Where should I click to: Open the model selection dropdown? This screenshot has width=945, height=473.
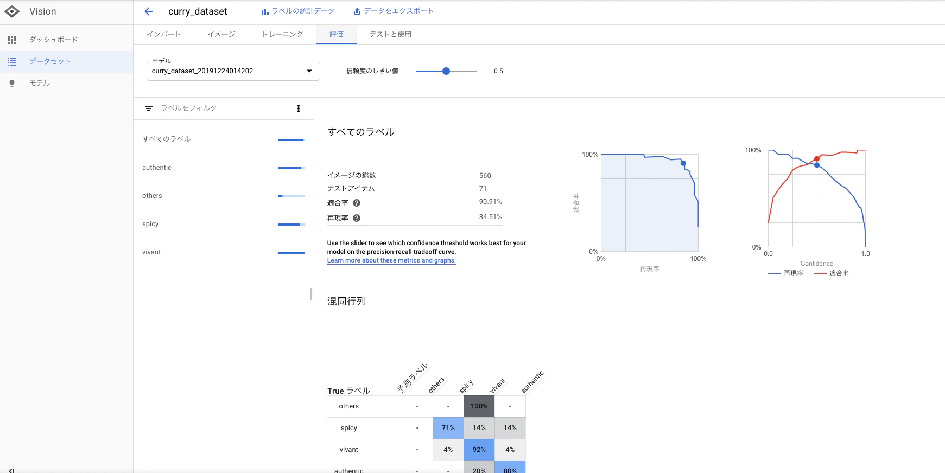[233, 71]
